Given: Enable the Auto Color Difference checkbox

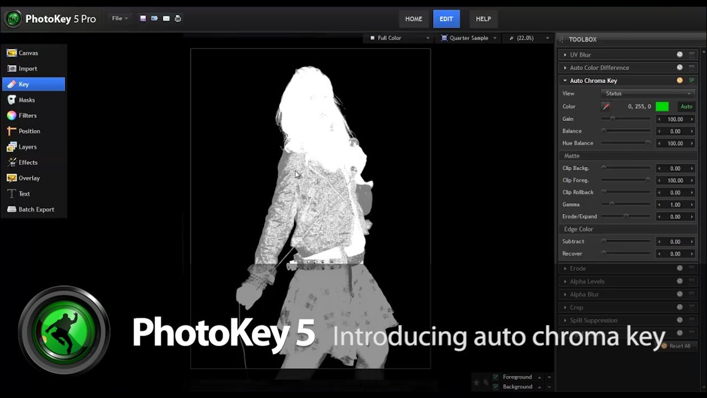Looking at the screenshot, I should click(692, 67).
